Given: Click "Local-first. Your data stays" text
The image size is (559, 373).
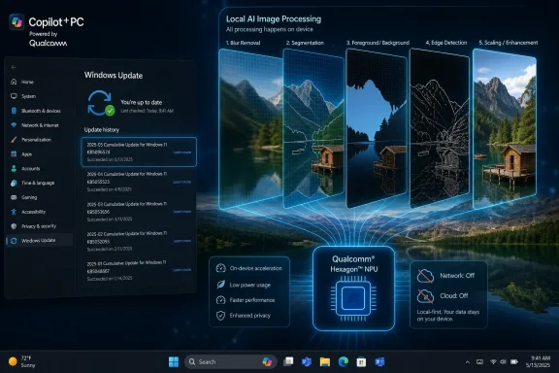Looking at the screenshot, I should coord(447,312).
